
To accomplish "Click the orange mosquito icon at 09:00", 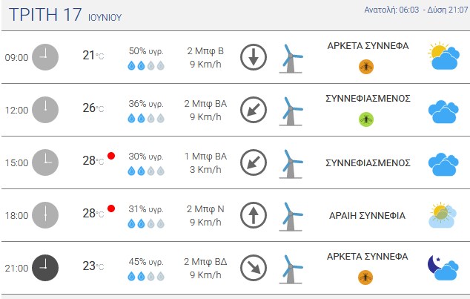I will pos(366,67).
